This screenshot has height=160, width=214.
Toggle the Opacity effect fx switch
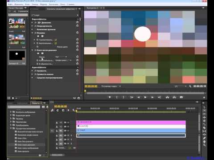click(35, 26)
